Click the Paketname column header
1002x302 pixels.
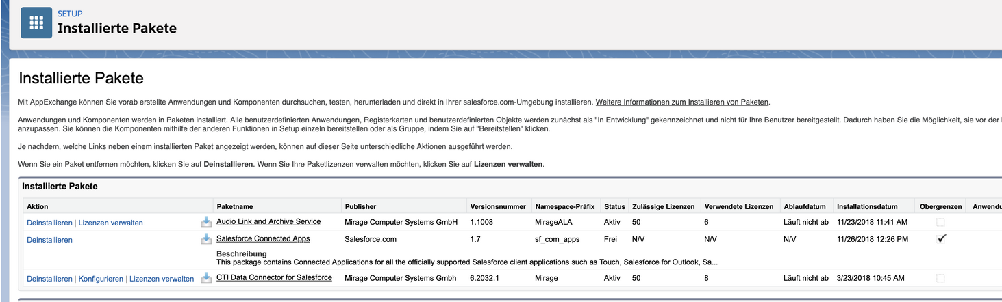click(x=235, y=206)
